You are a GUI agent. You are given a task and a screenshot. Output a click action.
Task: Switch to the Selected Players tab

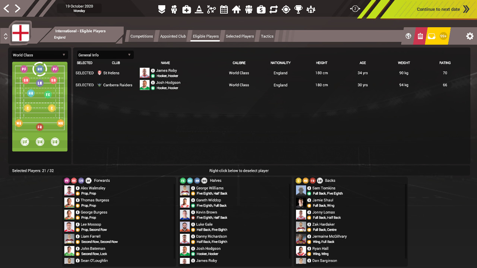[x=240, y=36]
